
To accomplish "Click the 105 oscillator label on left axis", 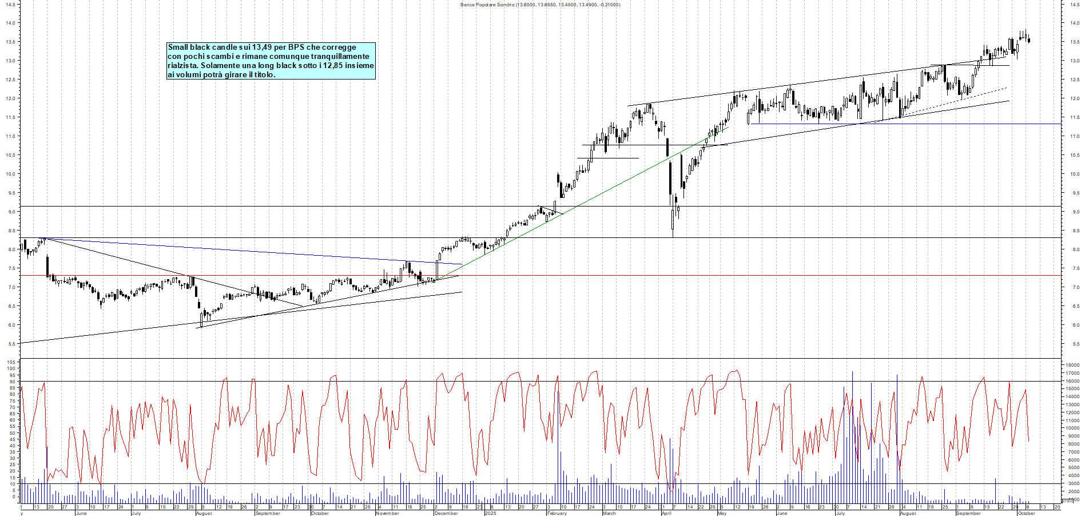I will pos(10,362).
